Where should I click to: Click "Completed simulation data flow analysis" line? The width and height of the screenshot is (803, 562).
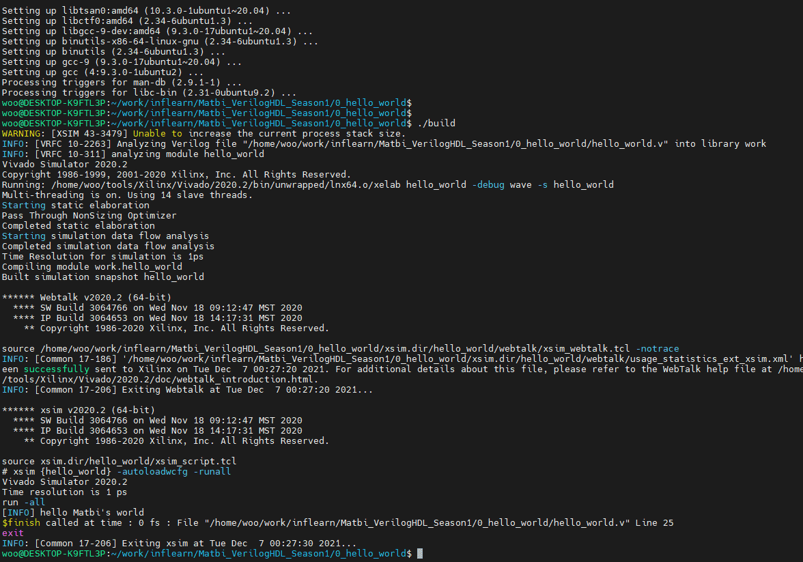[109, 246]
